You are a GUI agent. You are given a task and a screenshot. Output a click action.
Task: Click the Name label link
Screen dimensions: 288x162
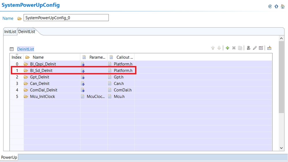pos(8,18)
